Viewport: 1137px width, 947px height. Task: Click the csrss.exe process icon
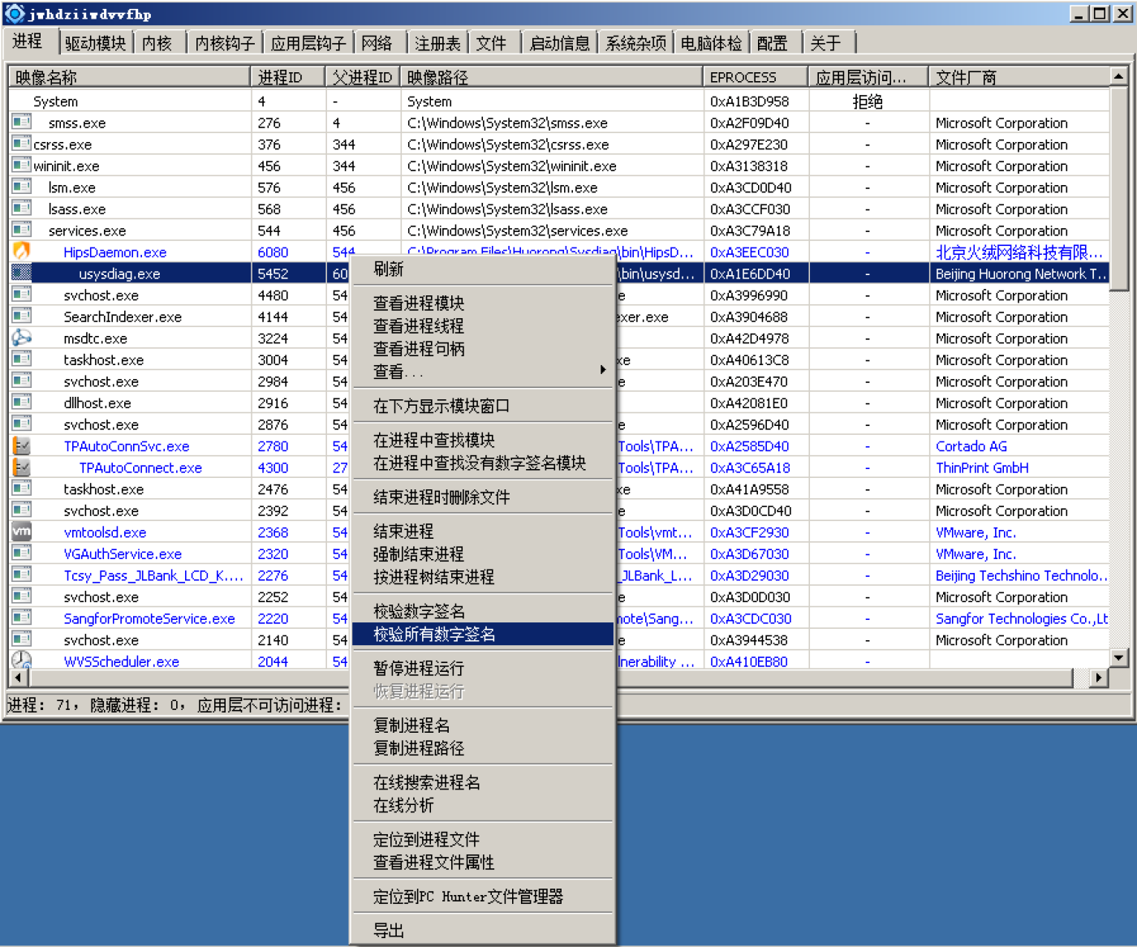(x=21, y=144)
